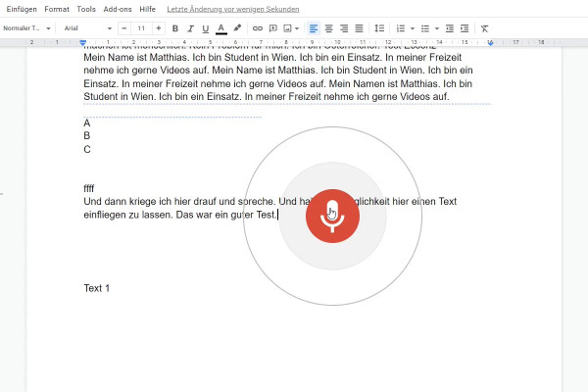Image resolution: width=588 pixels, height=392 pixels.
Task: Add a comment using the toolbar icon
Action: pos(273,28)
